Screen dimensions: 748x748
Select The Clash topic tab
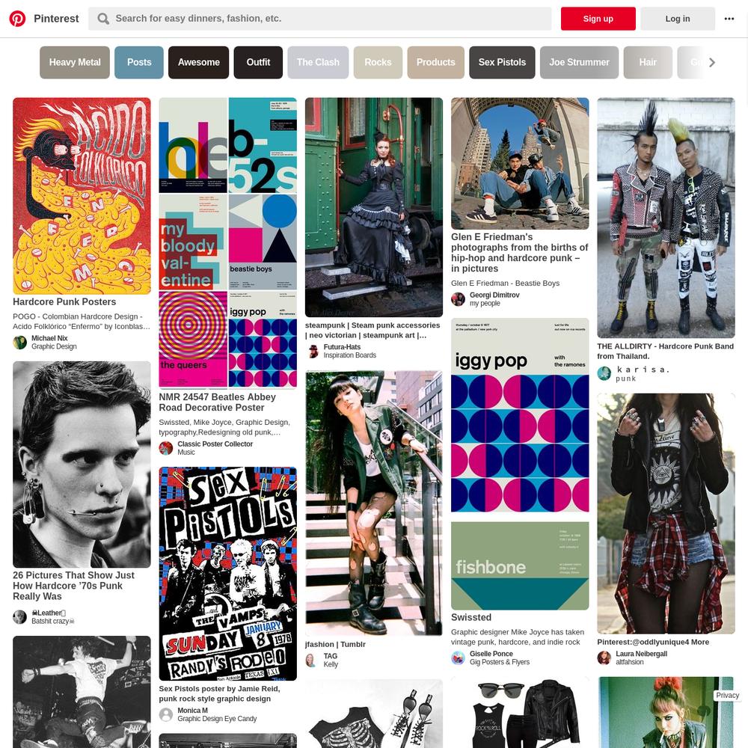point(318,63)
